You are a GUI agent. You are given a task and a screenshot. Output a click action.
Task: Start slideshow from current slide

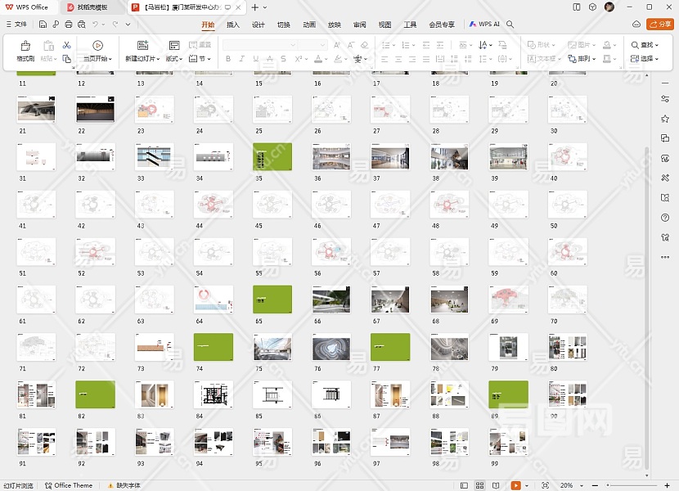97,47
